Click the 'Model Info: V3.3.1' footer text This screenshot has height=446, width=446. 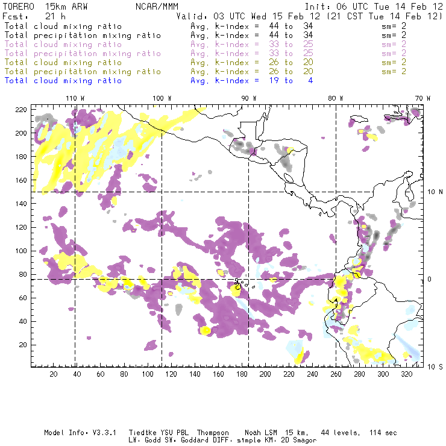tap(80, 433)
